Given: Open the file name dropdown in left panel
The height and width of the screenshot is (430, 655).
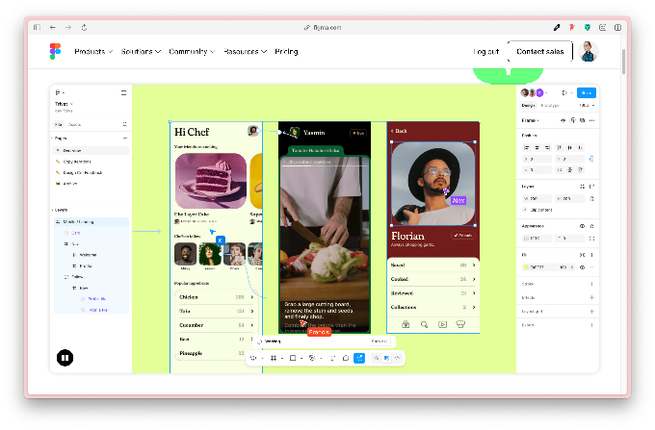Looking at the screenshot, I should (64, 104).
